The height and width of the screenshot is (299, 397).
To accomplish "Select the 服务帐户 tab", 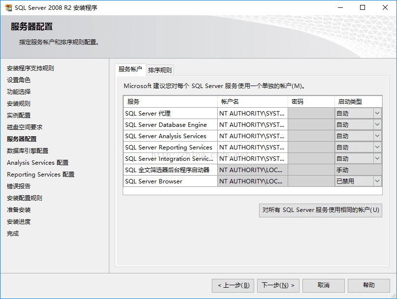I will coord(130,69).
